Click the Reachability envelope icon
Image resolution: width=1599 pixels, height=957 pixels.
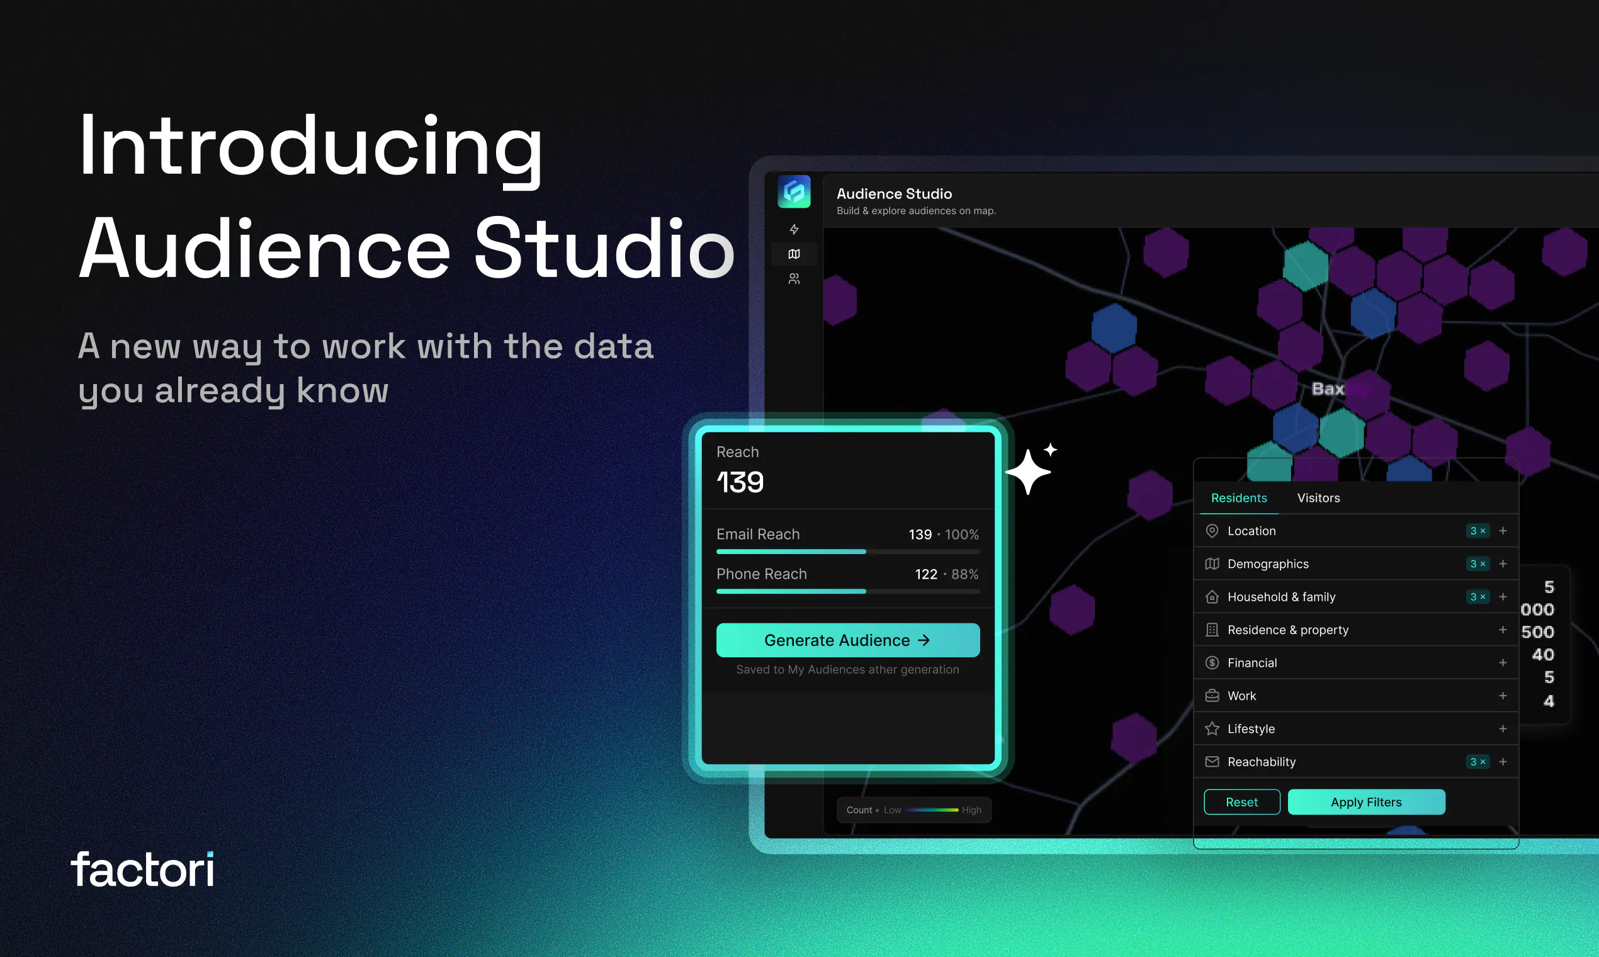(x=1211, y=762)
